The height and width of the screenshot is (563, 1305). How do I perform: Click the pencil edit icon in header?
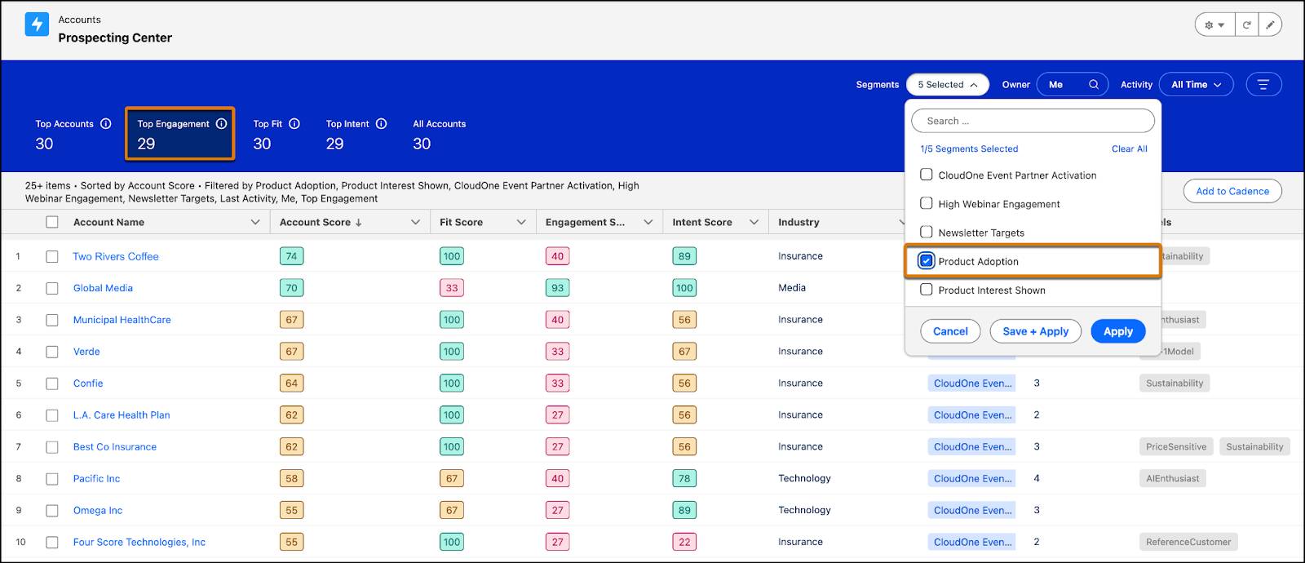(x=1270, y=25)
